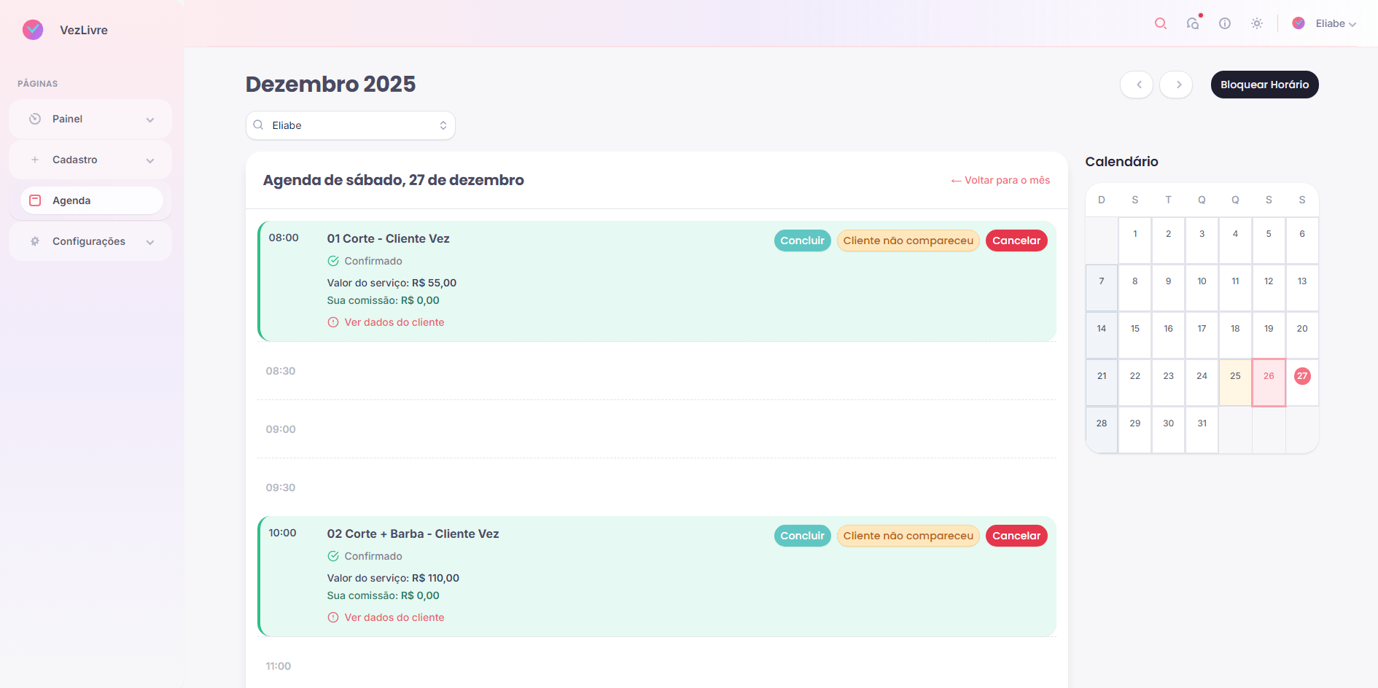Toggle the light/dark theme sun icon
The image size is (1378, 688).
pyautogui.click(x=1257, y=23)
